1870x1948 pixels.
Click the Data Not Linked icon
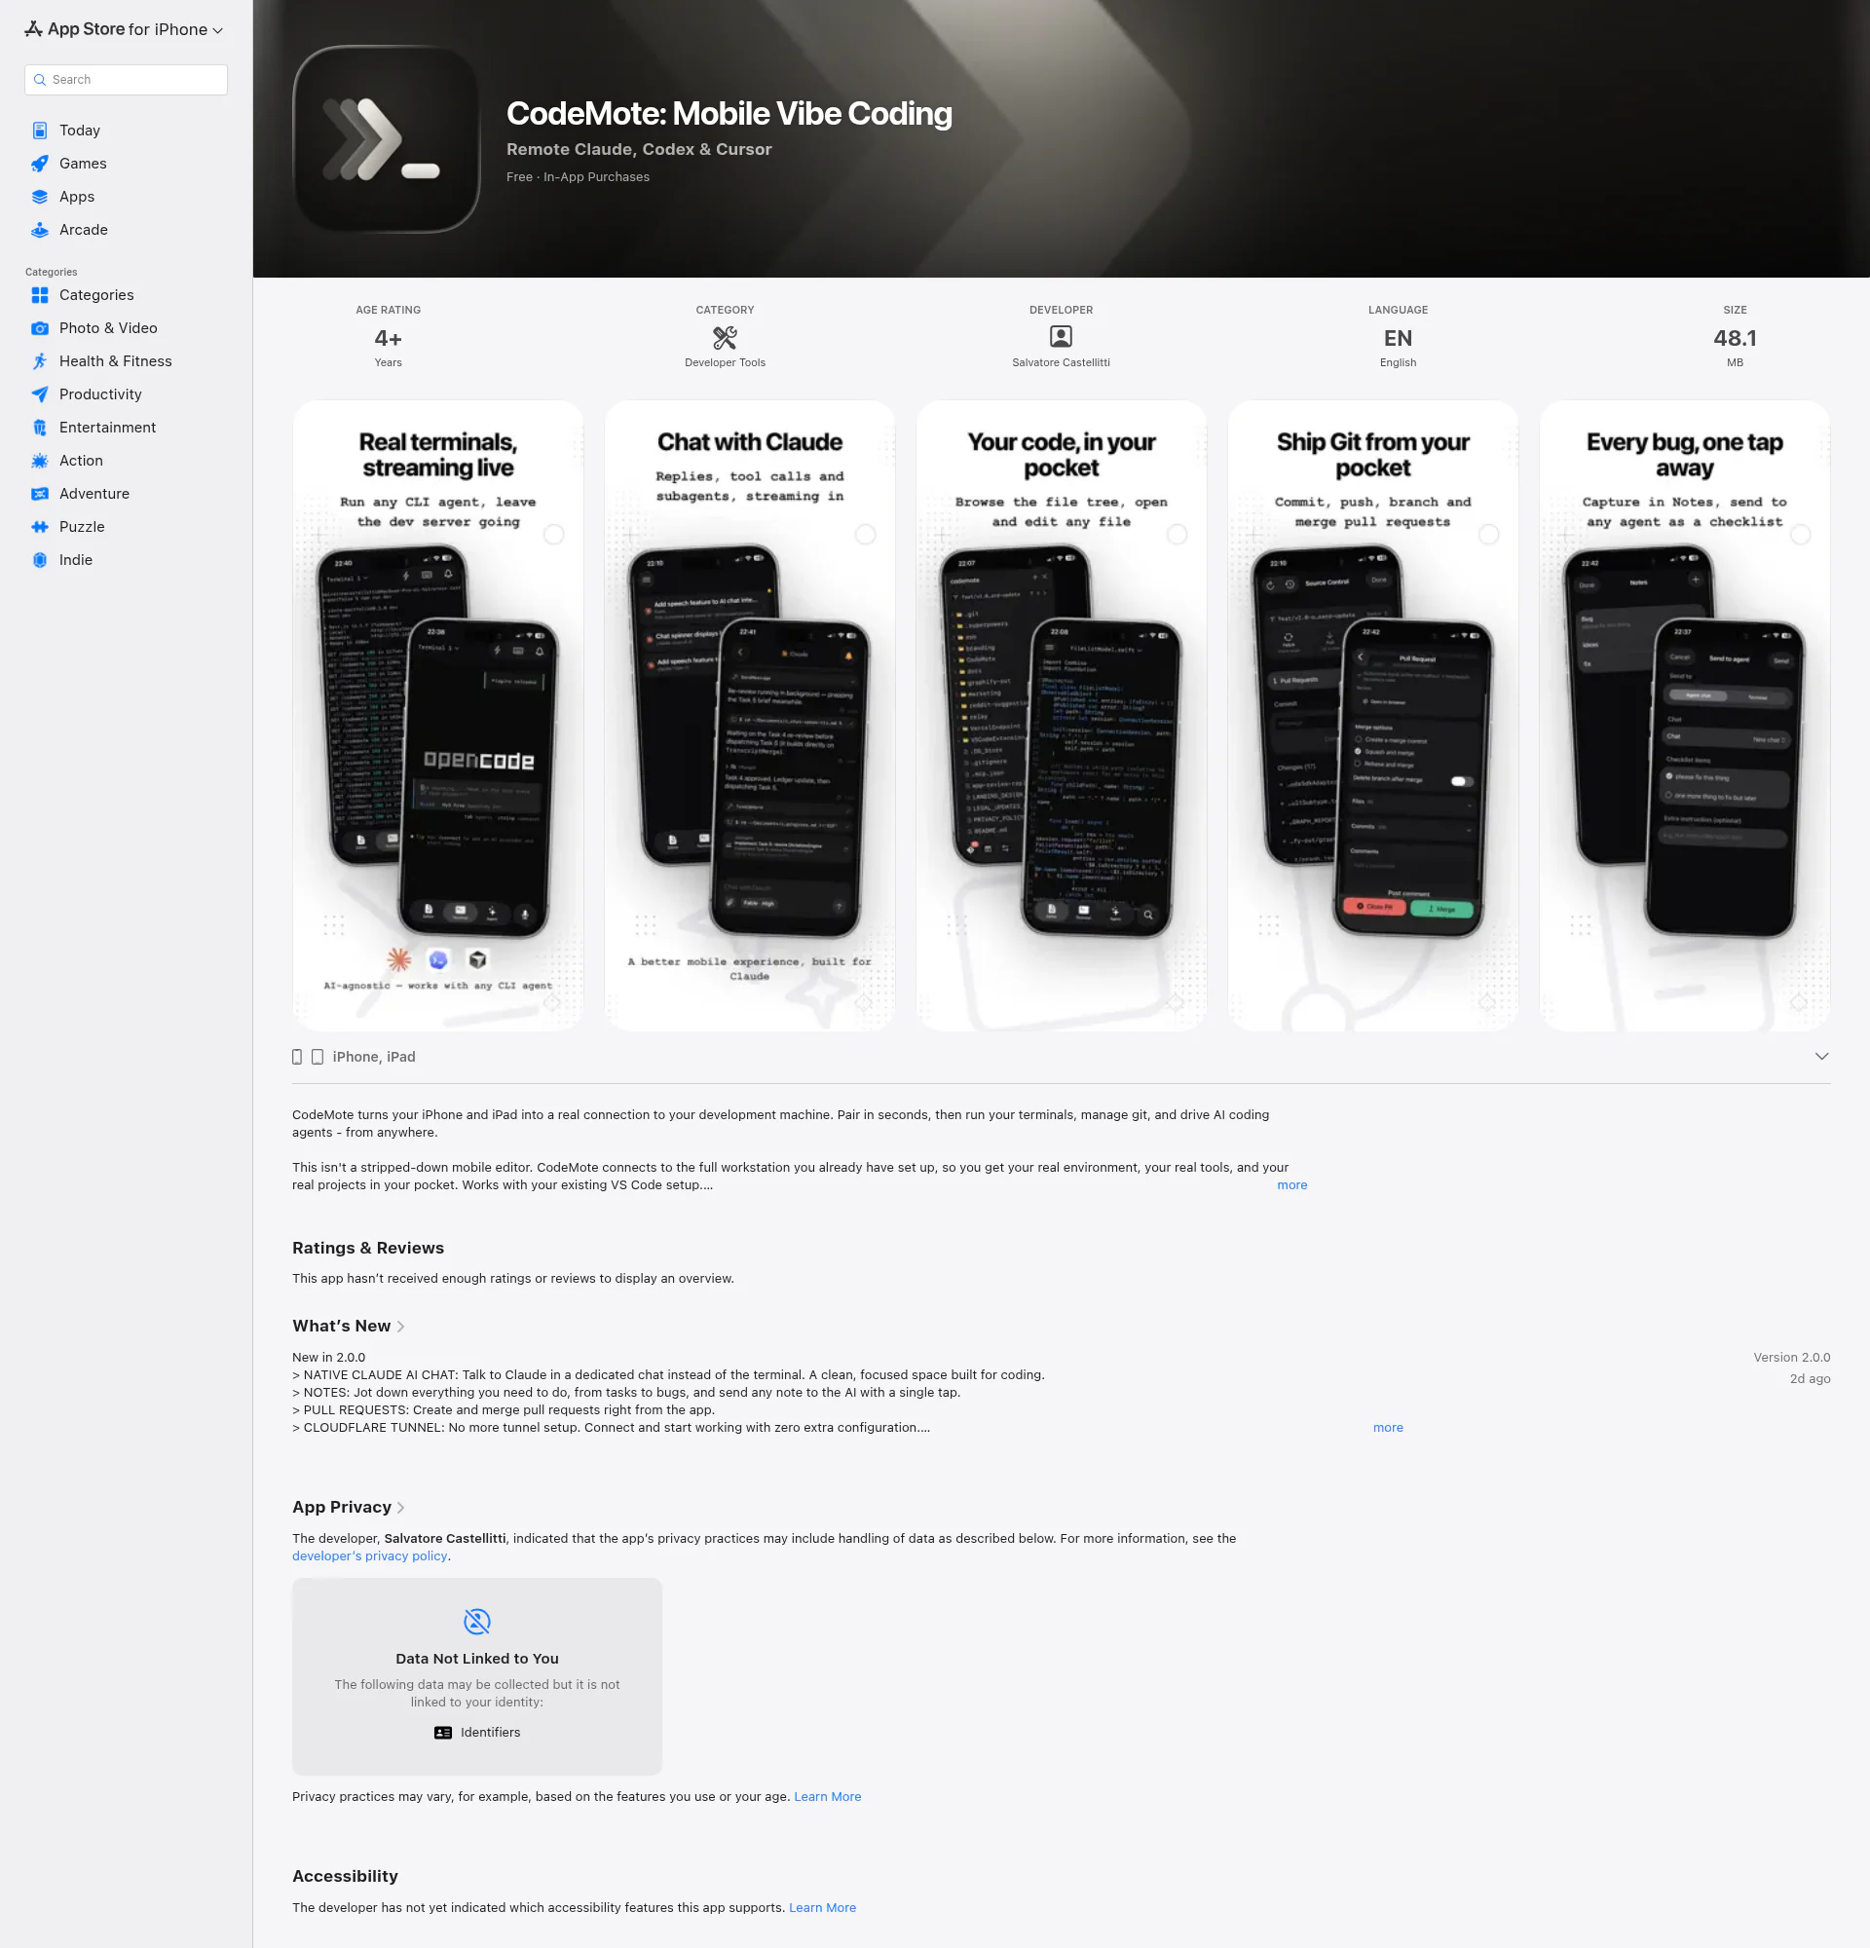pyautogui.click(x=477, y=1621)
